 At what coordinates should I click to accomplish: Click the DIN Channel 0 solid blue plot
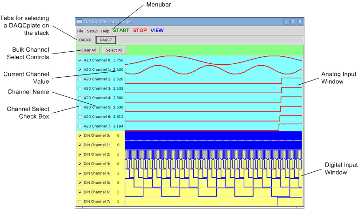point(213,136)
